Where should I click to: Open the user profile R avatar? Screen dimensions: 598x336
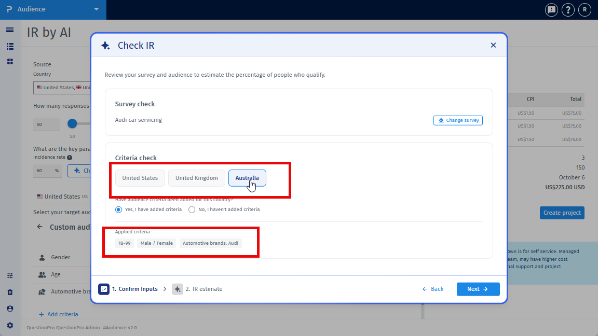(585, 10)
